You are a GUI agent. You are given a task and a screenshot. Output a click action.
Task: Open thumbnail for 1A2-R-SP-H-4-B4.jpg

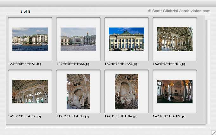[127, 92]
